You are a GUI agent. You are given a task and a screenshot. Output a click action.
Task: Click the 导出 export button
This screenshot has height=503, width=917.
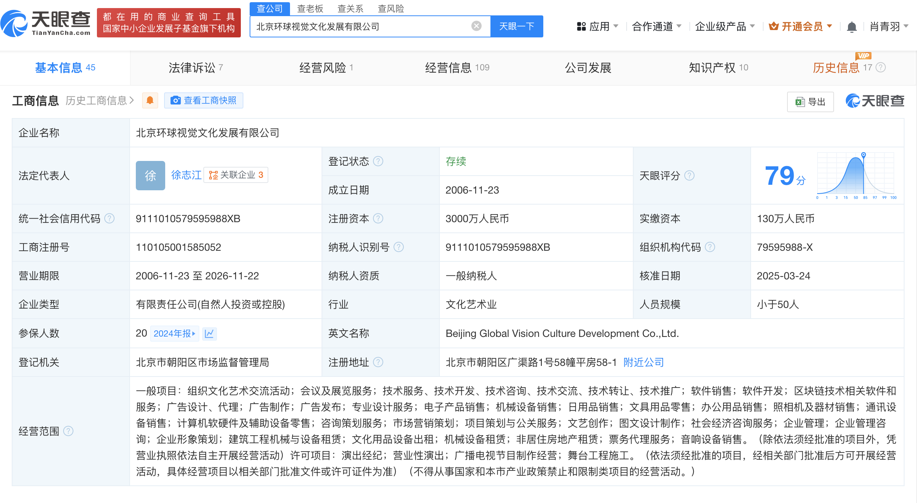[x=810, y=102]
